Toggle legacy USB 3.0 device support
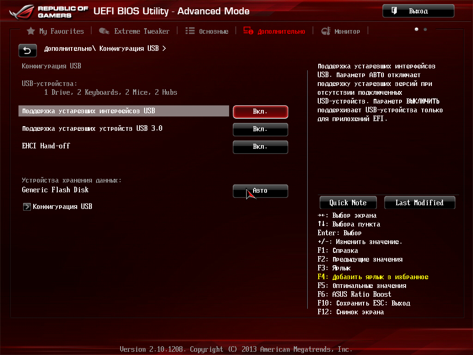The width and height of the screenshot is (473, 355). point(260,129)
